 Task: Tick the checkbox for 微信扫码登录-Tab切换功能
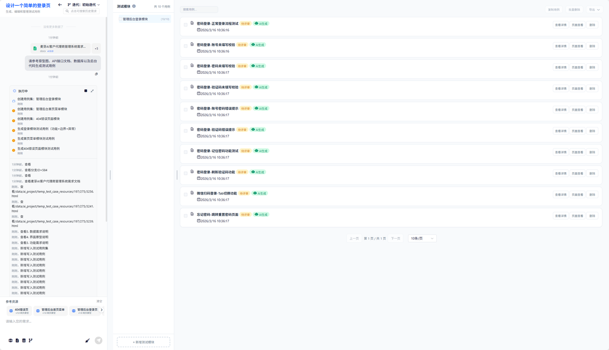tap(186, 194)
